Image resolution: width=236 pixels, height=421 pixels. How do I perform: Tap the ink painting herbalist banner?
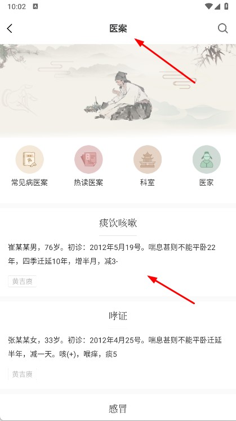pos(118,91)
